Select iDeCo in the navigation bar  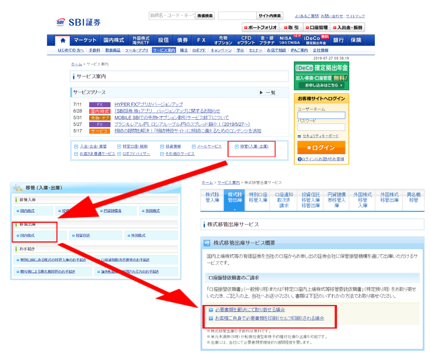316,40
